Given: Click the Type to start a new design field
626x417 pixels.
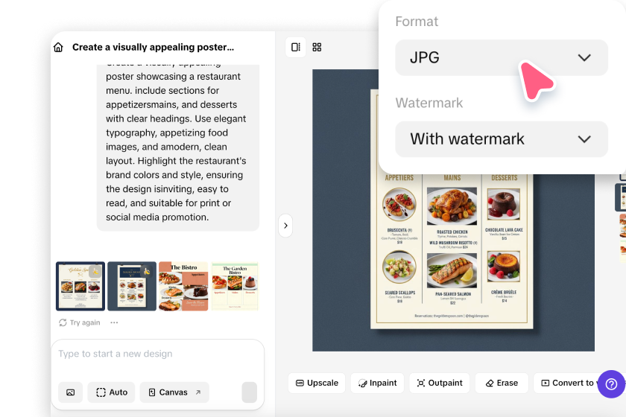Looking at the screenshot, I should (x=158, y=354).
